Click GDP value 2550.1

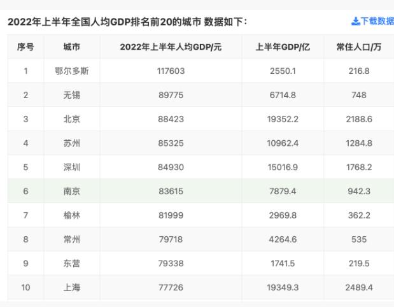[283, 71]
